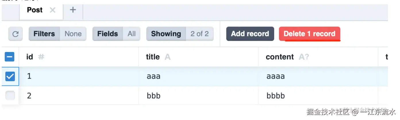
Task: Uncheck the checkbox for row 1
Action: pos(10,76)
